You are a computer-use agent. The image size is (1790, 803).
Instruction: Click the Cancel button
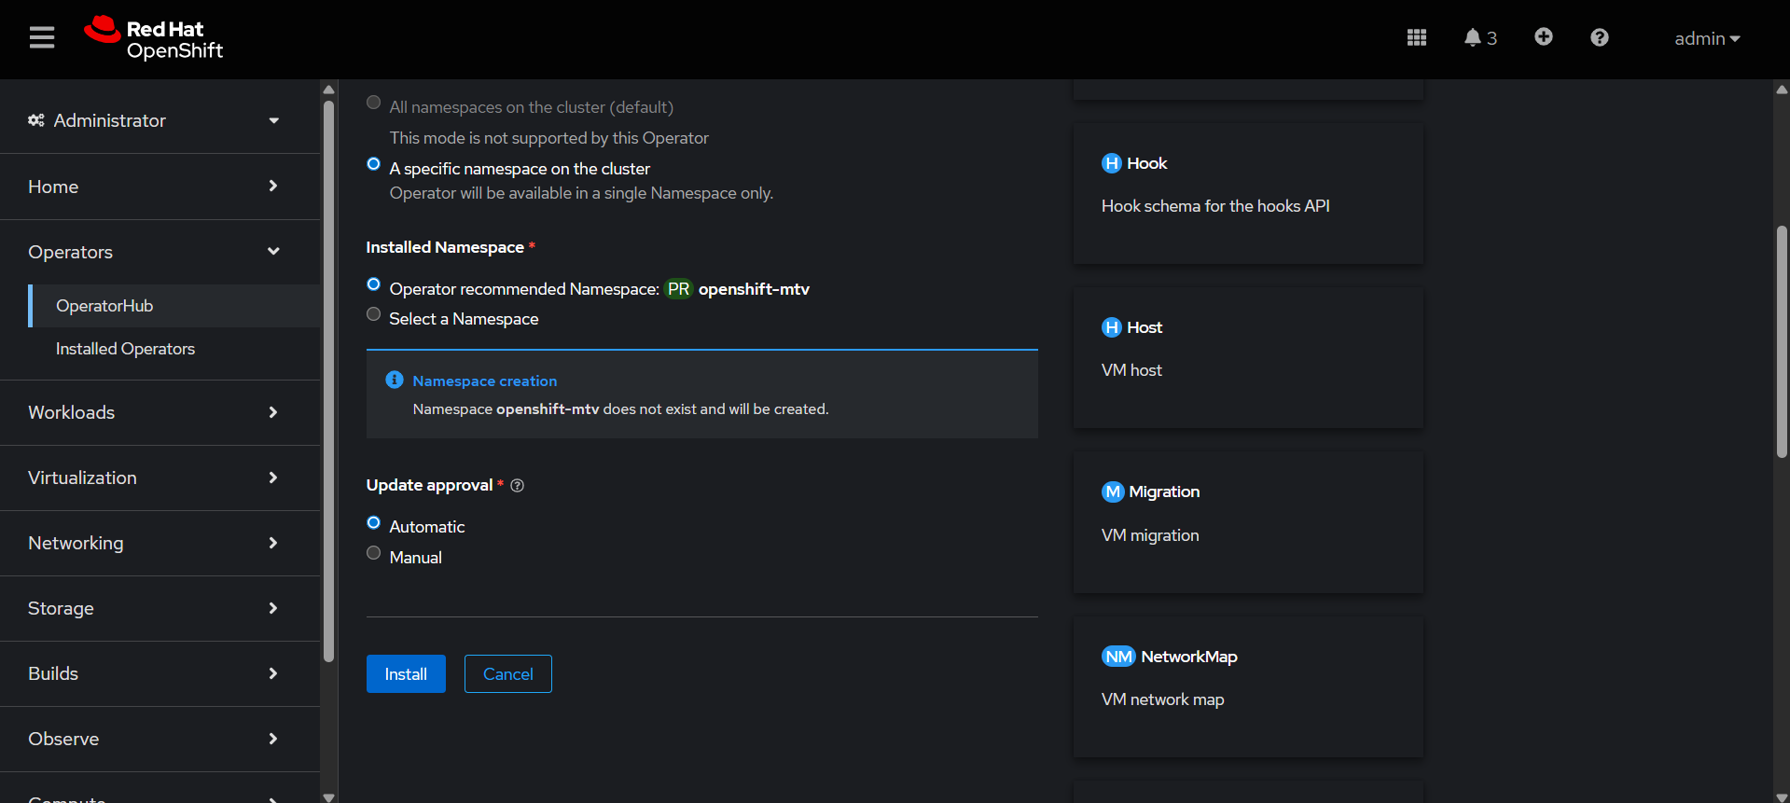click(507, 674)
